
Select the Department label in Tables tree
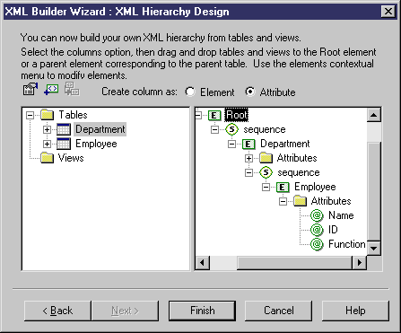coord(100,129)
